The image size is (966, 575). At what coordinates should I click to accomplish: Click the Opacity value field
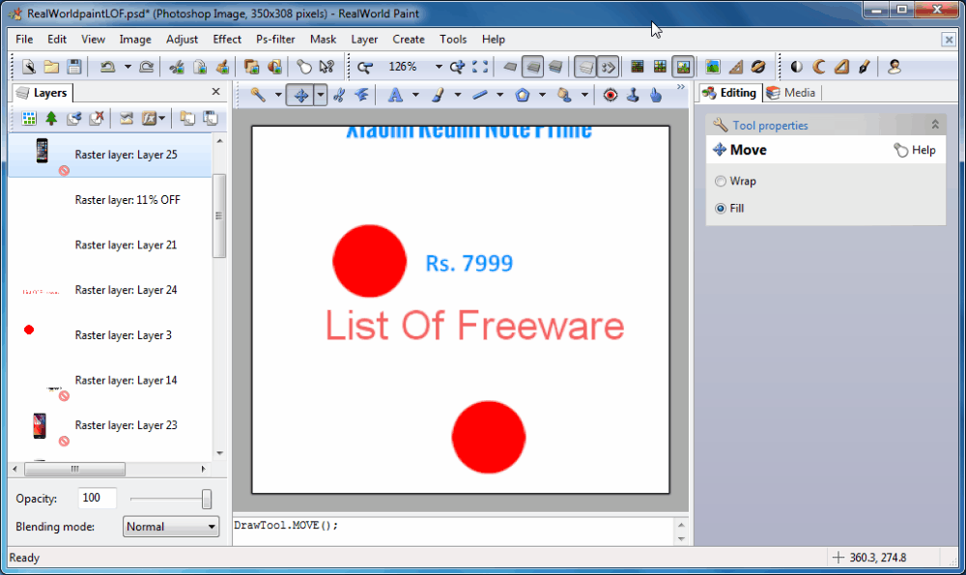pos(98,498)
